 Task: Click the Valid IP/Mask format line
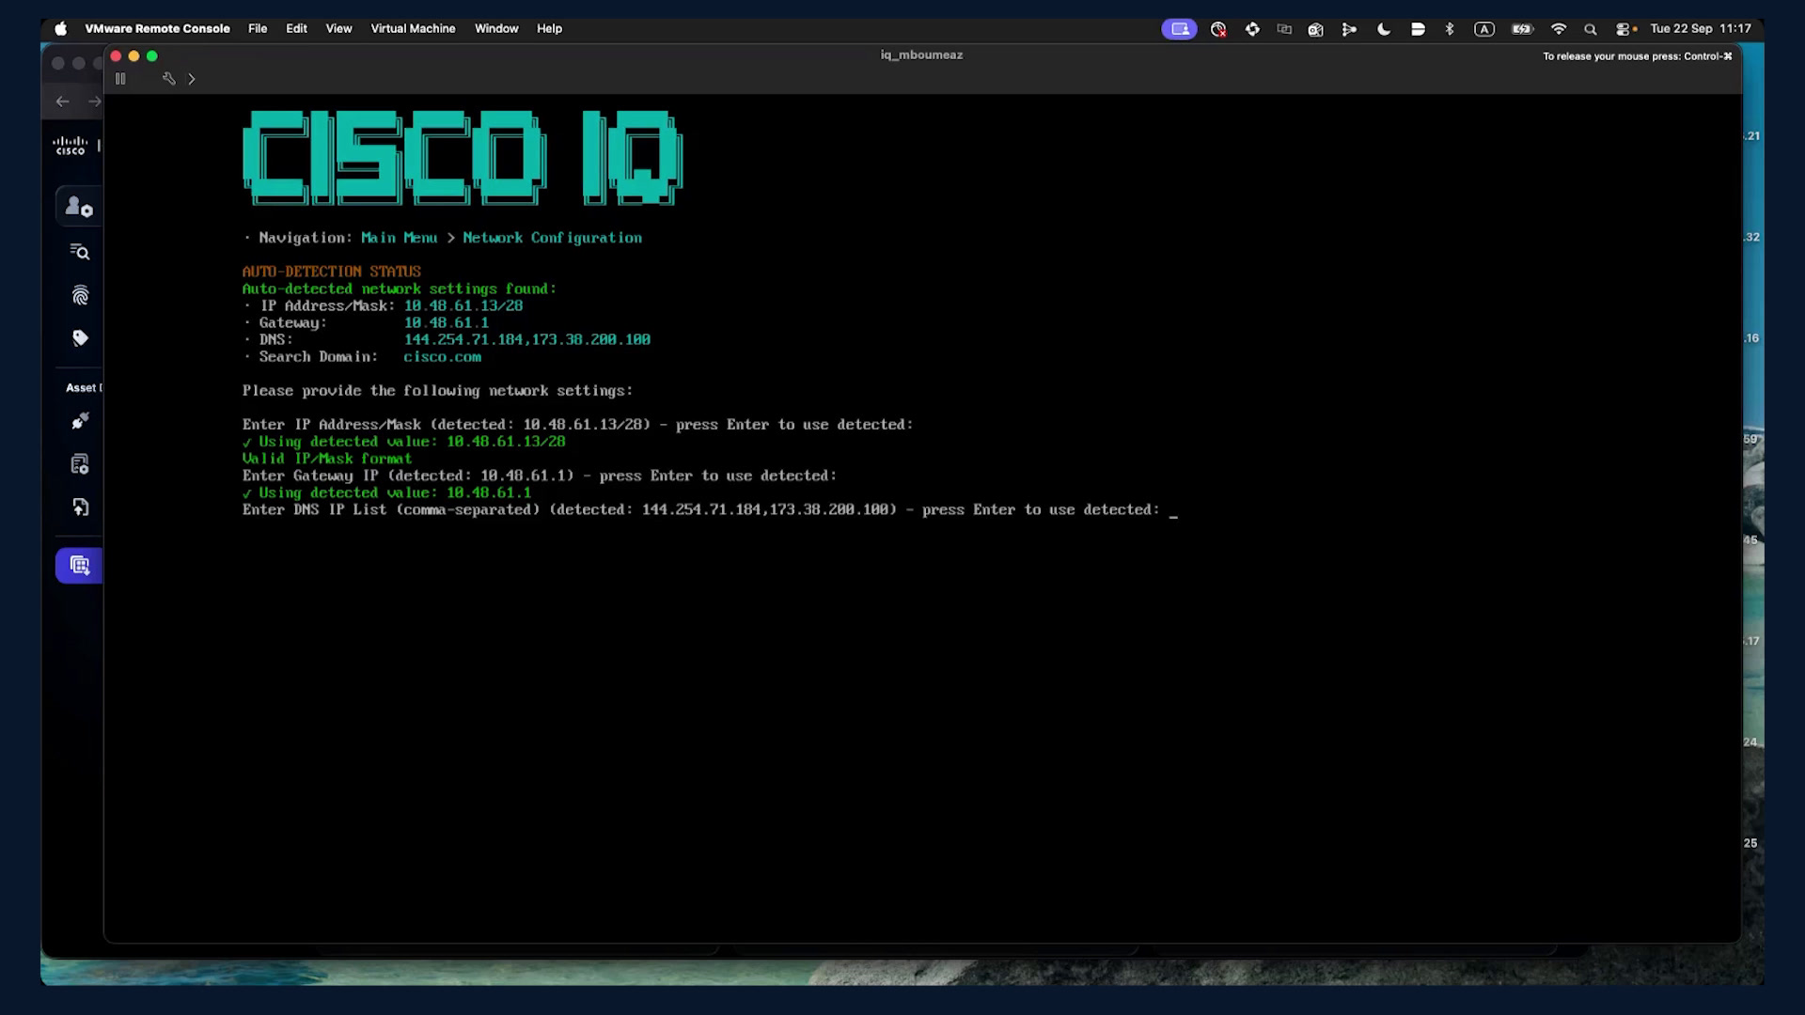(x=327, y=459)
